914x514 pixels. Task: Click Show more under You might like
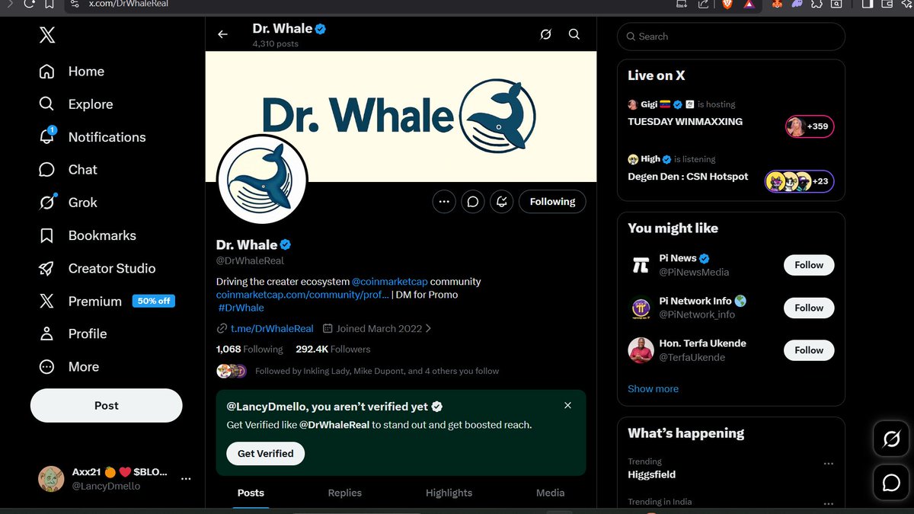point(653,388)
